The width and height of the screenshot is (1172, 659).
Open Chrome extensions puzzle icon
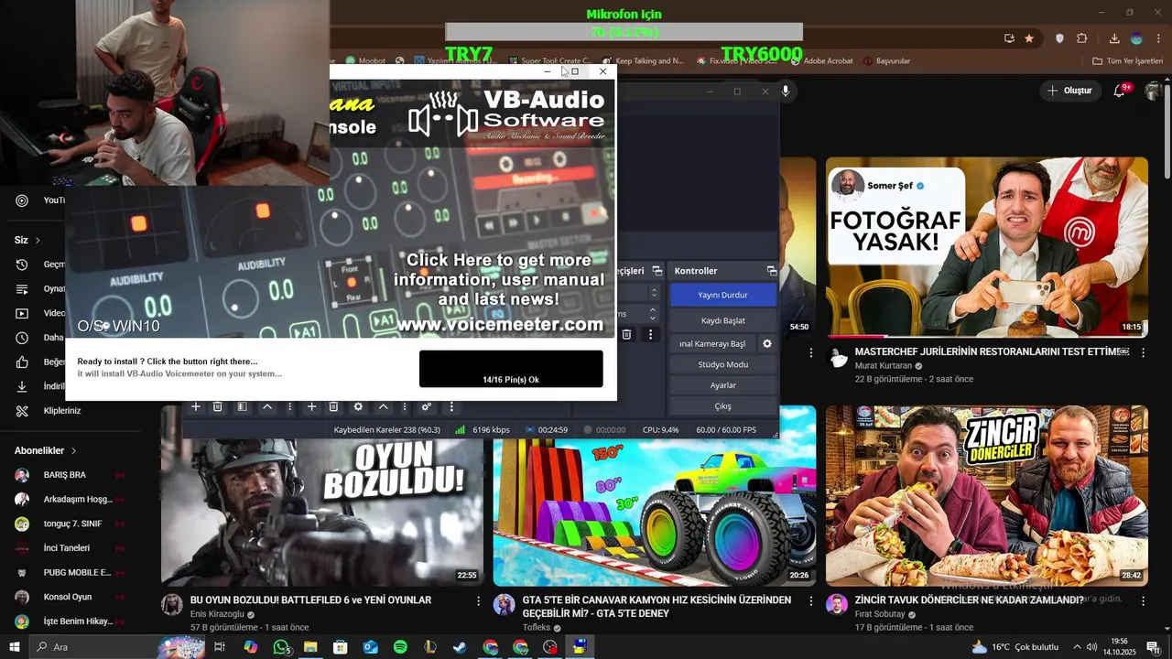click(1082, 38)
